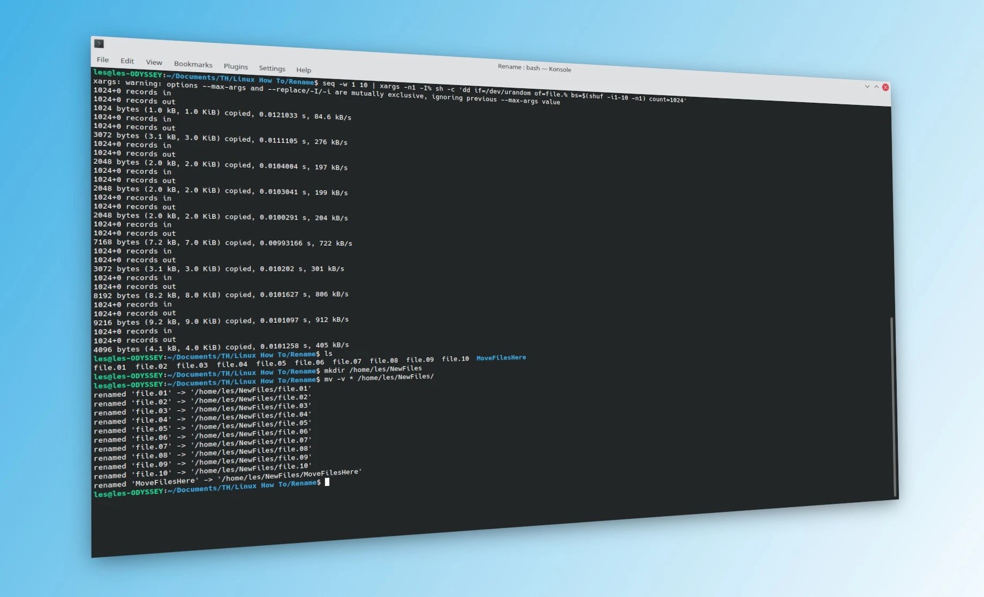984x597 pixels.
Task: Click file.10 in the ls output
Action: point(455,359)
